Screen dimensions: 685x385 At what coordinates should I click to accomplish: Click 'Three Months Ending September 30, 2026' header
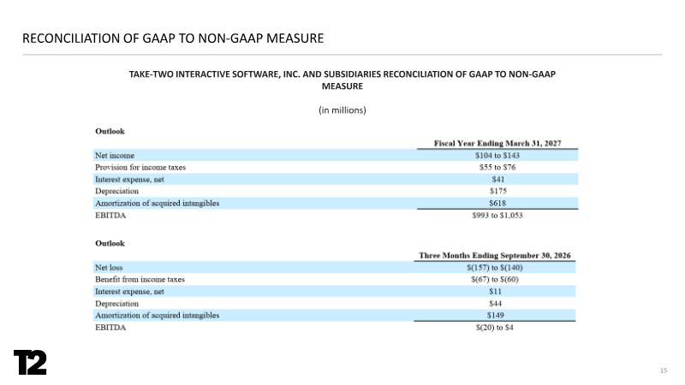click(x=495, y=255)
